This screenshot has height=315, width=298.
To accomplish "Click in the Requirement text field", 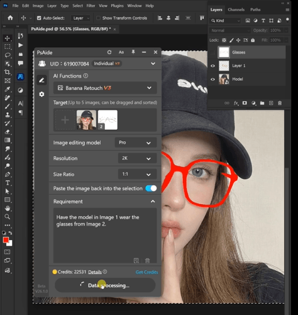I will click(105, 235).
